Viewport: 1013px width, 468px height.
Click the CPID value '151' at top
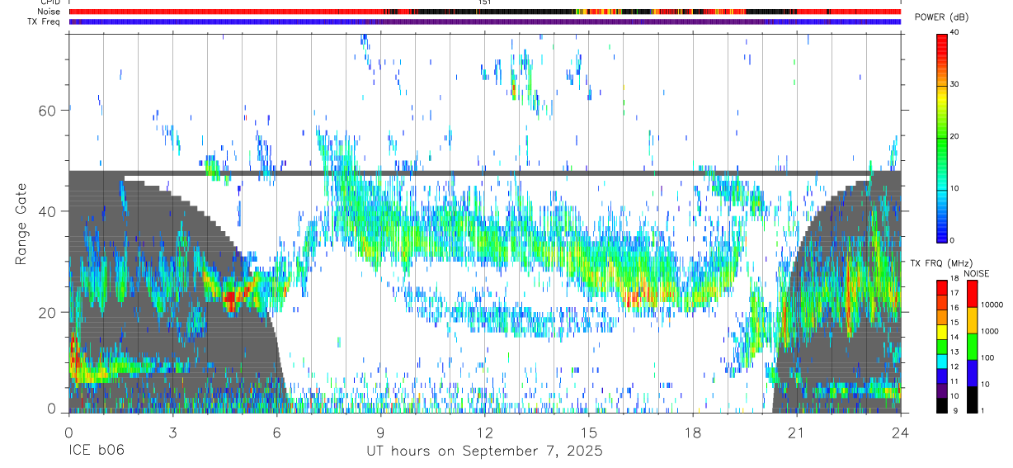coord(484,2)
